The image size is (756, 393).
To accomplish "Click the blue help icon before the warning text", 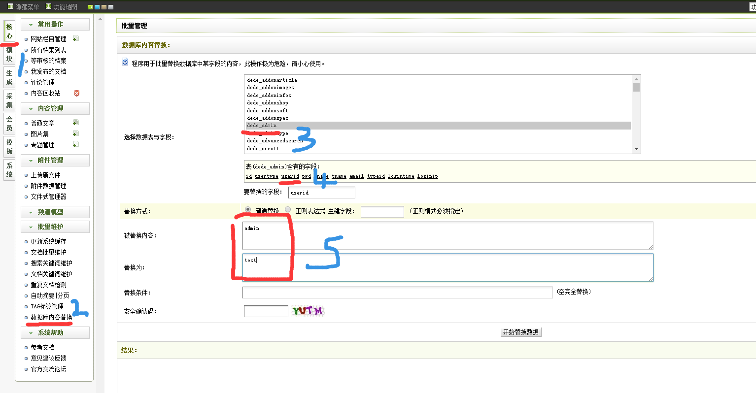I will point(125,63).
